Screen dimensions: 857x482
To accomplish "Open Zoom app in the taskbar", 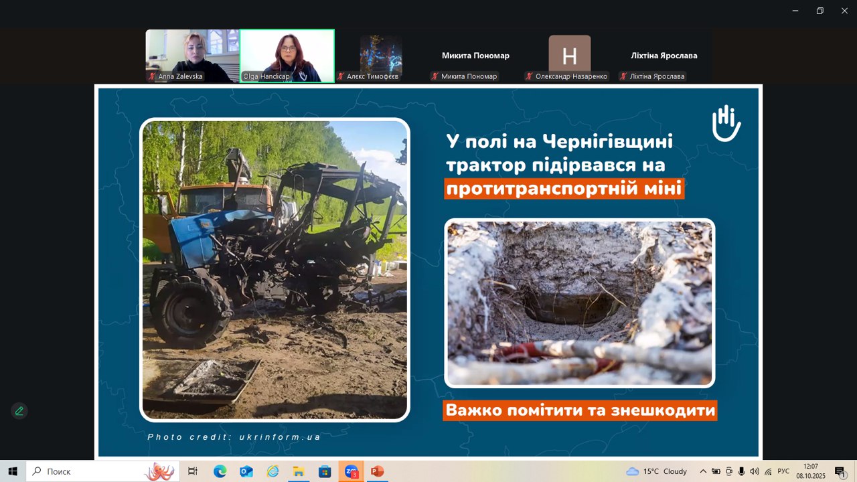I will [x=351, y=471].
